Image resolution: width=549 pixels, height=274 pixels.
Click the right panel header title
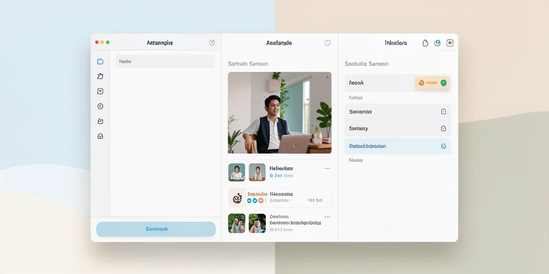[396, 43]
